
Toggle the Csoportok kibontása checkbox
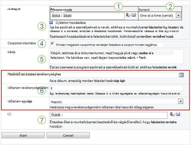click(x=52, y=44)
